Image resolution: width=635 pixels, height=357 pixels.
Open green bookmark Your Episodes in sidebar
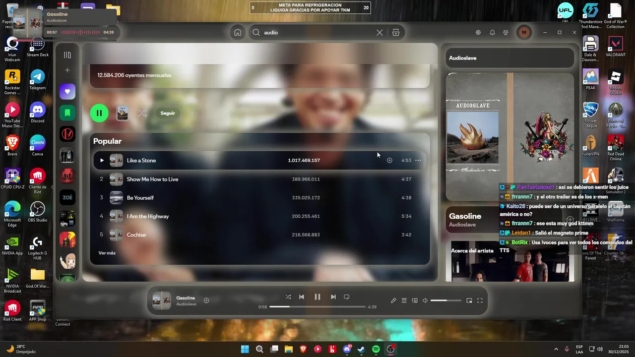click(67, 113)
